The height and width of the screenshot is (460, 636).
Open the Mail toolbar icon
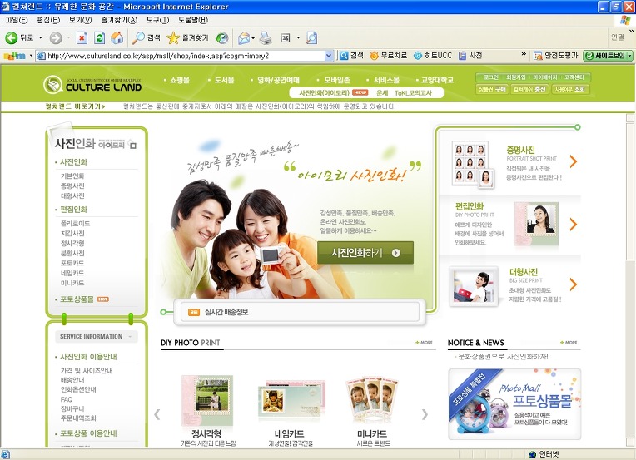click(x=244, y=38)
